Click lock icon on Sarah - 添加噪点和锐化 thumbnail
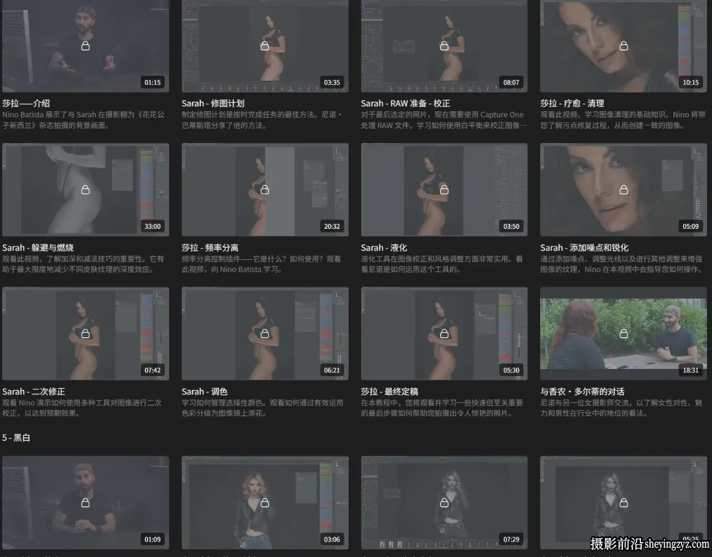This screenshot has height=557, width=712. 624,190
